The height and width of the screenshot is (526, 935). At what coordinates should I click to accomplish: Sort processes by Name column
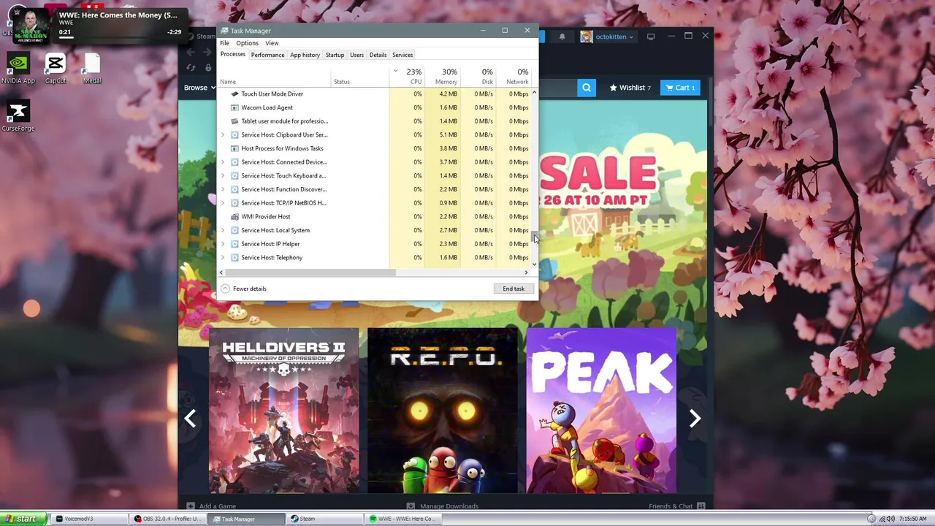[x=274, y=76]
